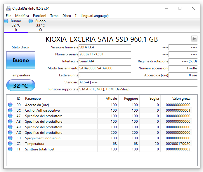Click the Buono disk status button
Screen dimensions: 203x172
(x=21, y=60)
